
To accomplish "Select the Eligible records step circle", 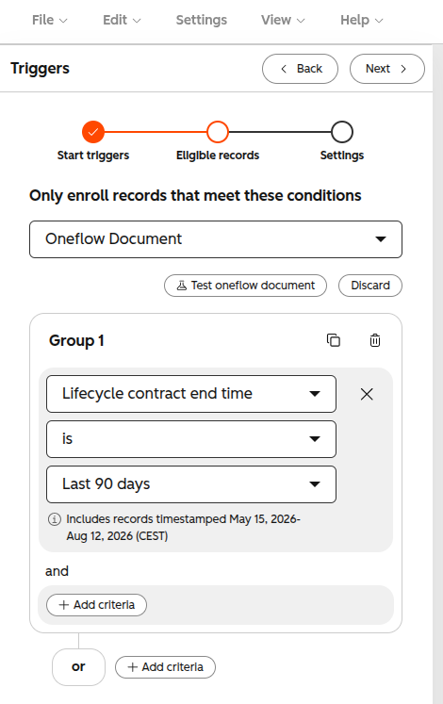I will click(218, 132).
